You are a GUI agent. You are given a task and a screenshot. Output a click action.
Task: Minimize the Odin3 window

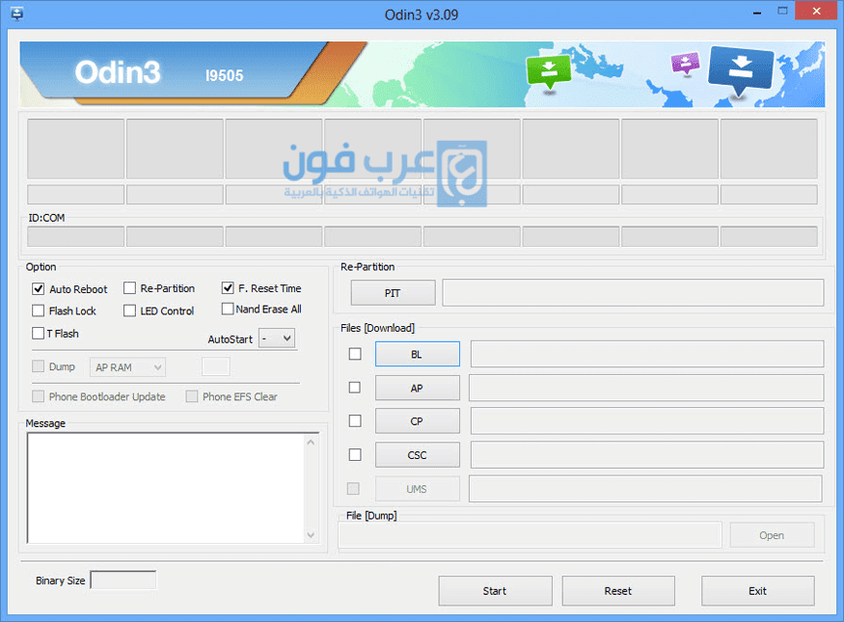pyautogui.click(x=757, y=12)
